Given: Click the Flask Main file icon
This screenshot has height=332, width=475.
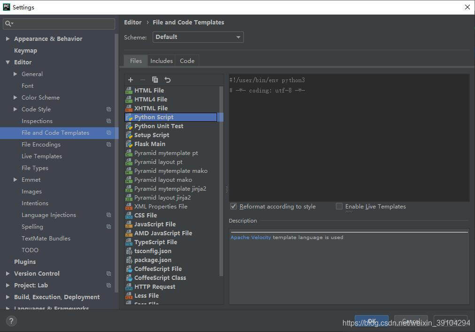Looking at the screenshot, I should pos(129,144).
